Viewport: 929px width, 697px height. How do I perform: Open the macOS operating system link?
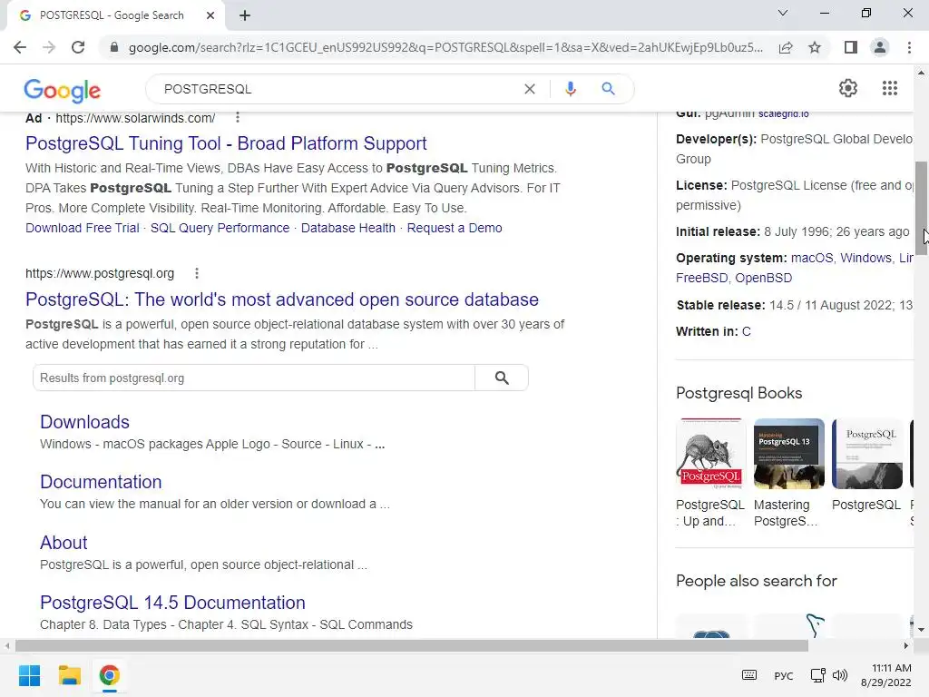coord(812,259)
